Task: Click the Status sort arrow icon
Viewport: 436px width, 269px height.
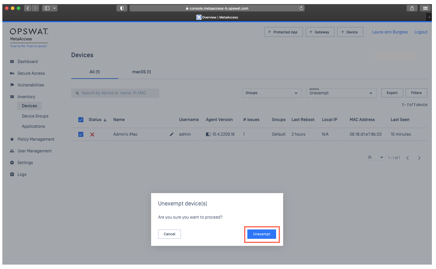Action: click(105, 120)
